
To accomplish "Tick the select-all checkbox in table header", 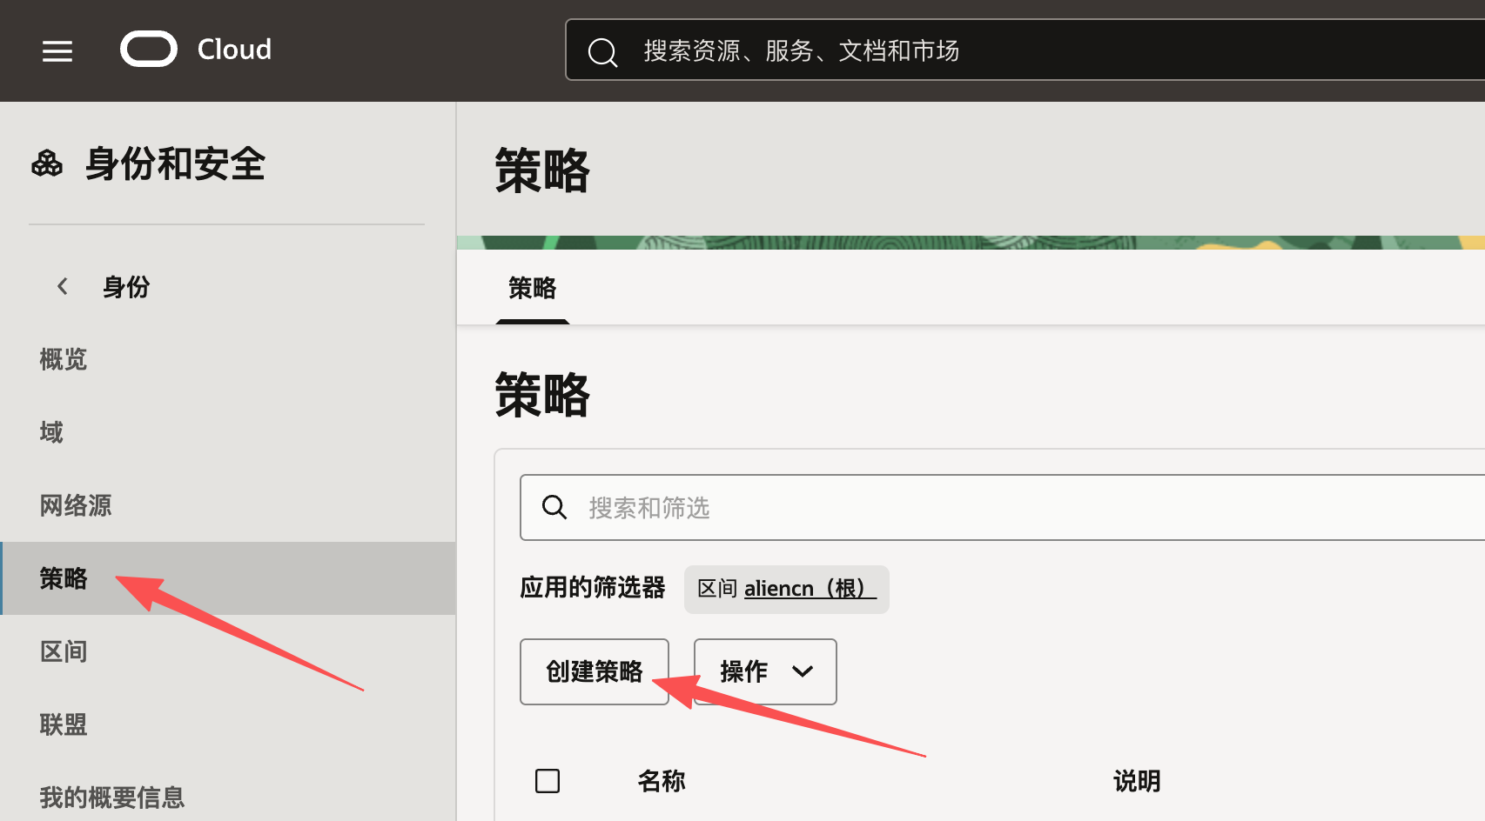I will (x=548, y=780).
